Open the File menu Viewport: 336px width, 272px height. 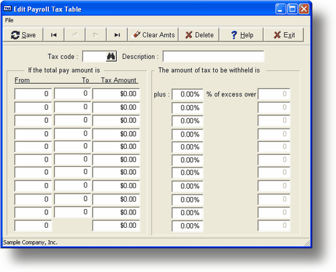pos(9,20)
